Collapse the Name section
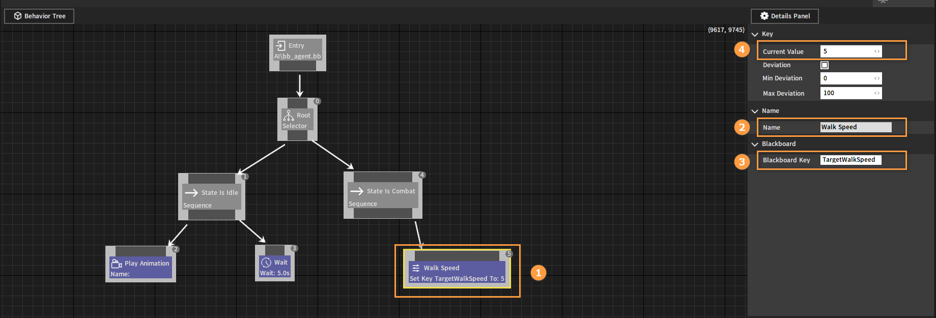This screenshot has height=318, width=936. (x=755, y=111)
